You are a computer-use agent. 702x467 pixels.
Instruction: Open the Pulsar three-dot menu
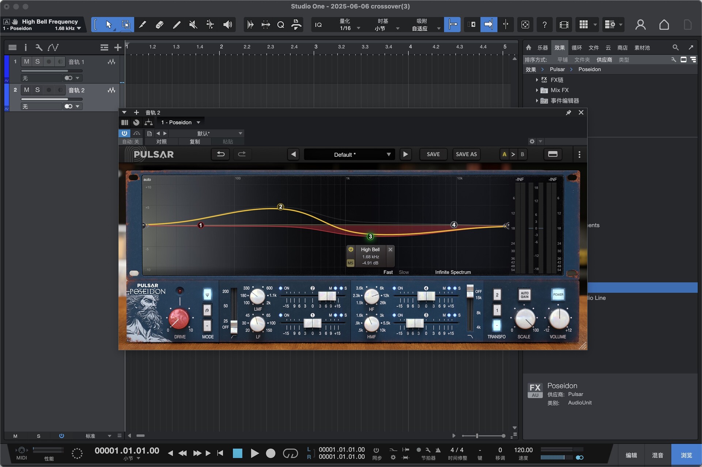click(x=579, y=155)
